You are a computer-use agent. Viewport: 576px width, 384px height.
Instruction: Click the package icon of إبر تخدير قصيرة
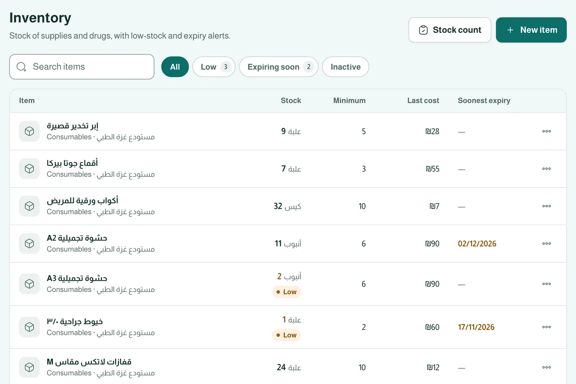tap(30, 131)
